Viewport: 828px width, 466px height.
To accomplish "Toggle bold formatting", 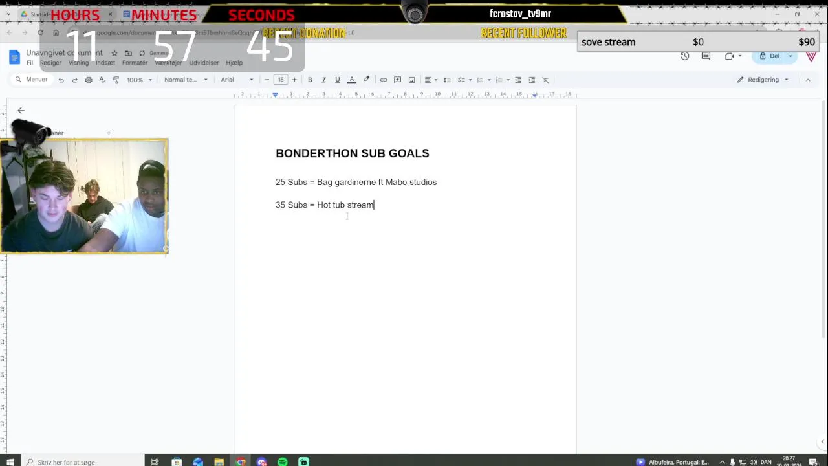I will (x=310, y=80).
